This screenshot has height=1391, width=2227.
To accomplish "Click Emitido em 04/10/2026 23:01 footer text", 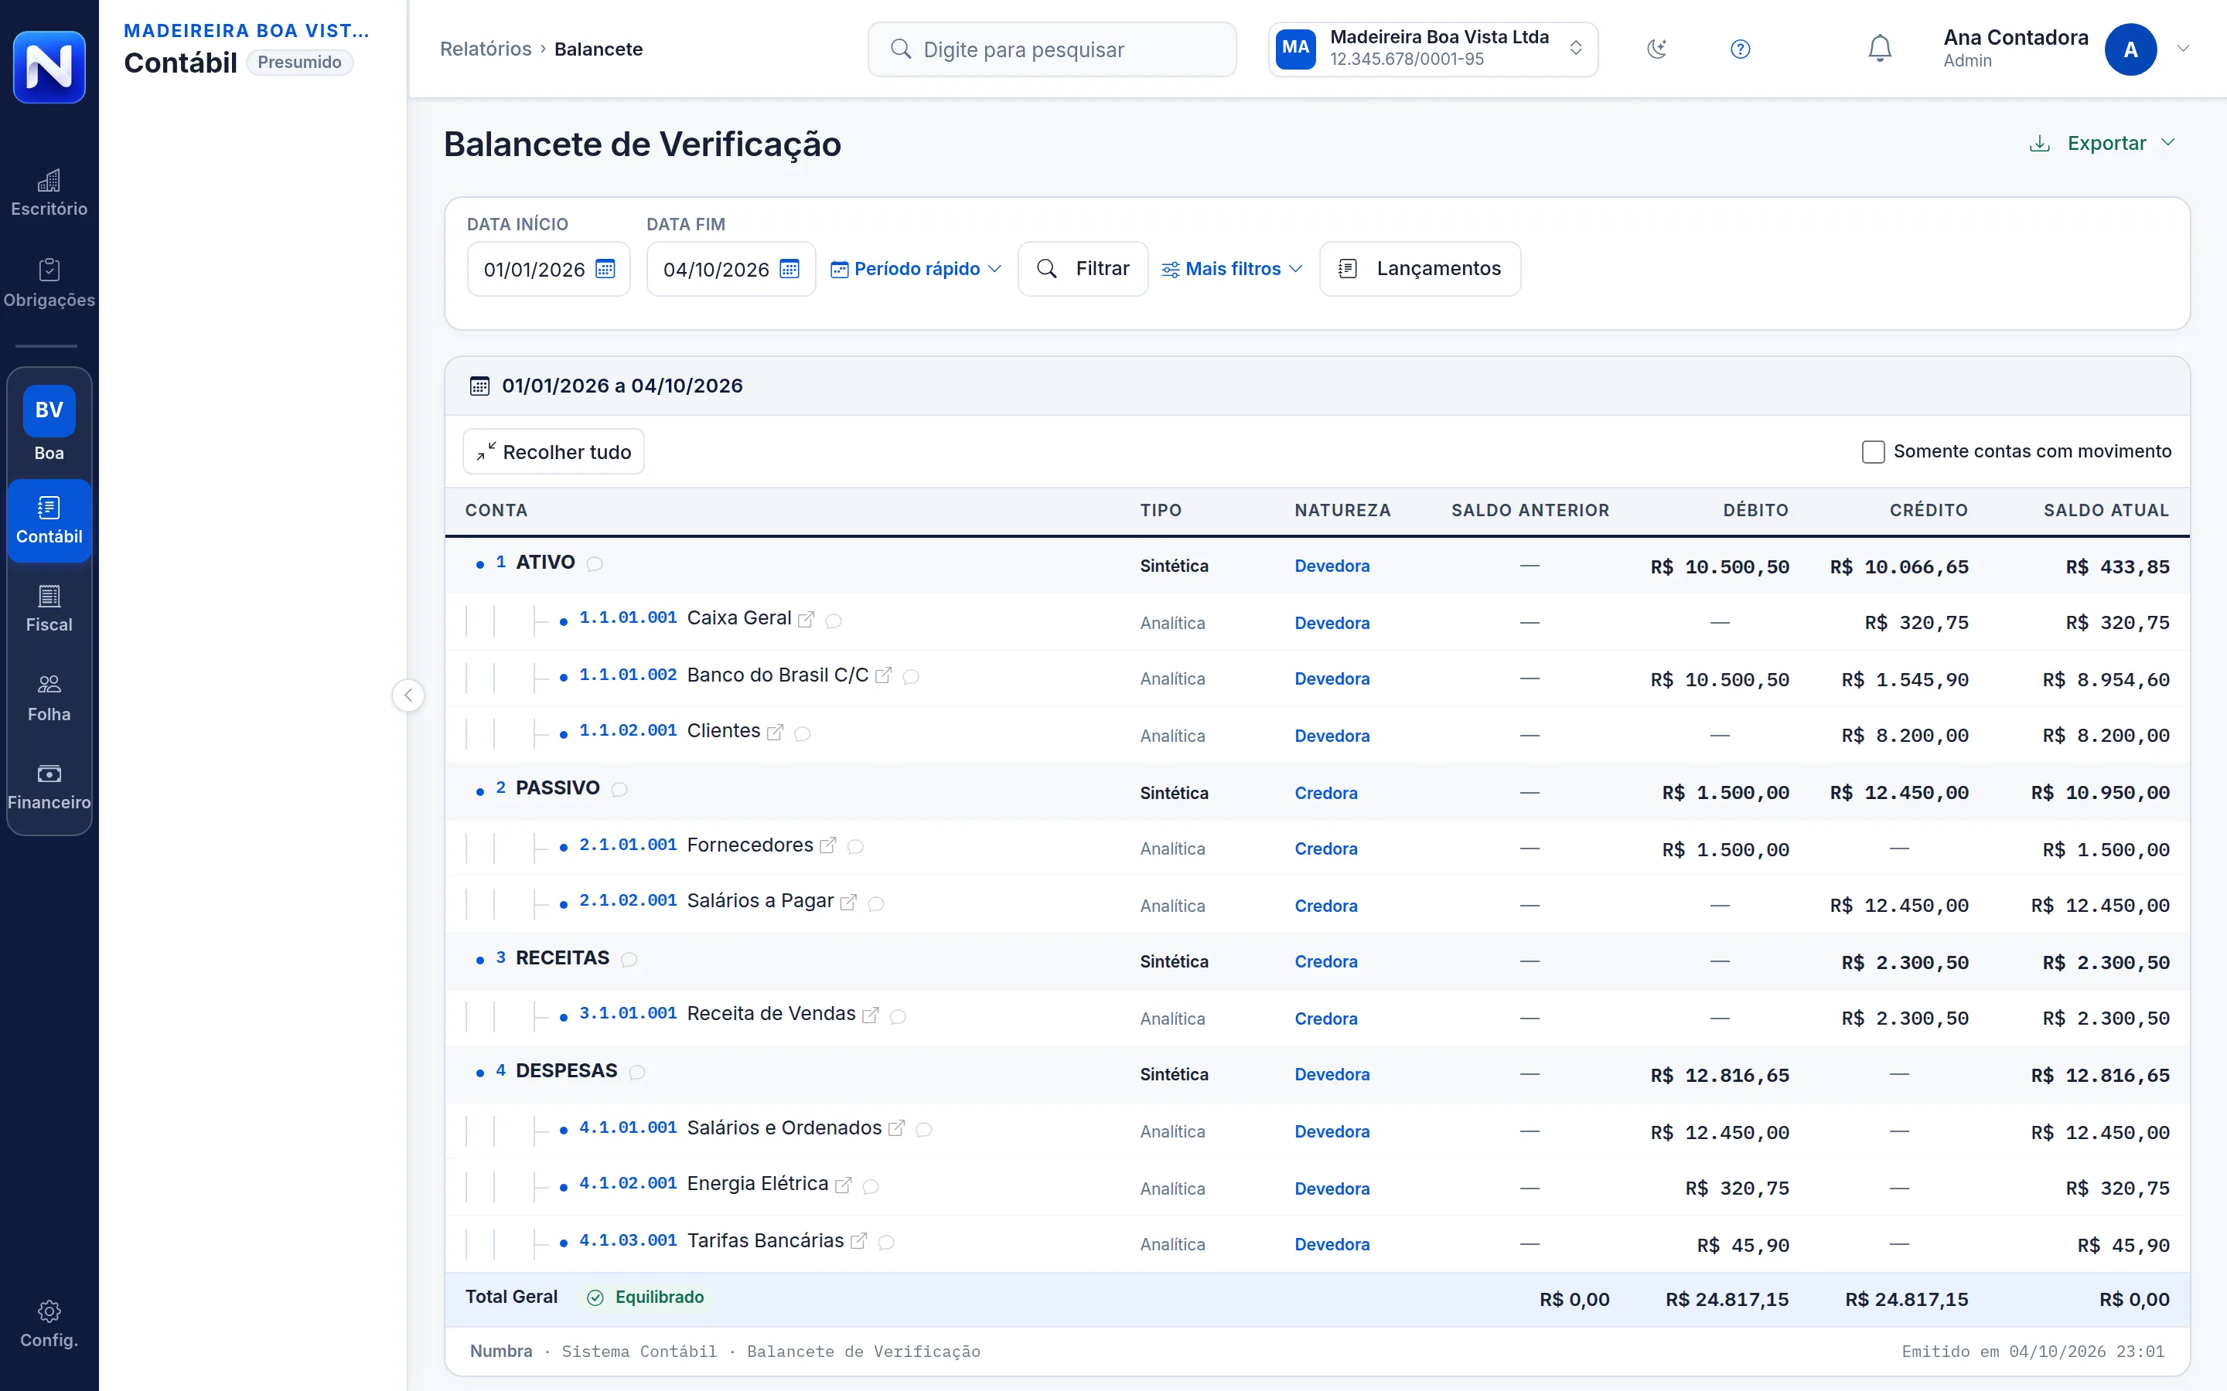I will pyautogui.click(x=2033, y=1352).
